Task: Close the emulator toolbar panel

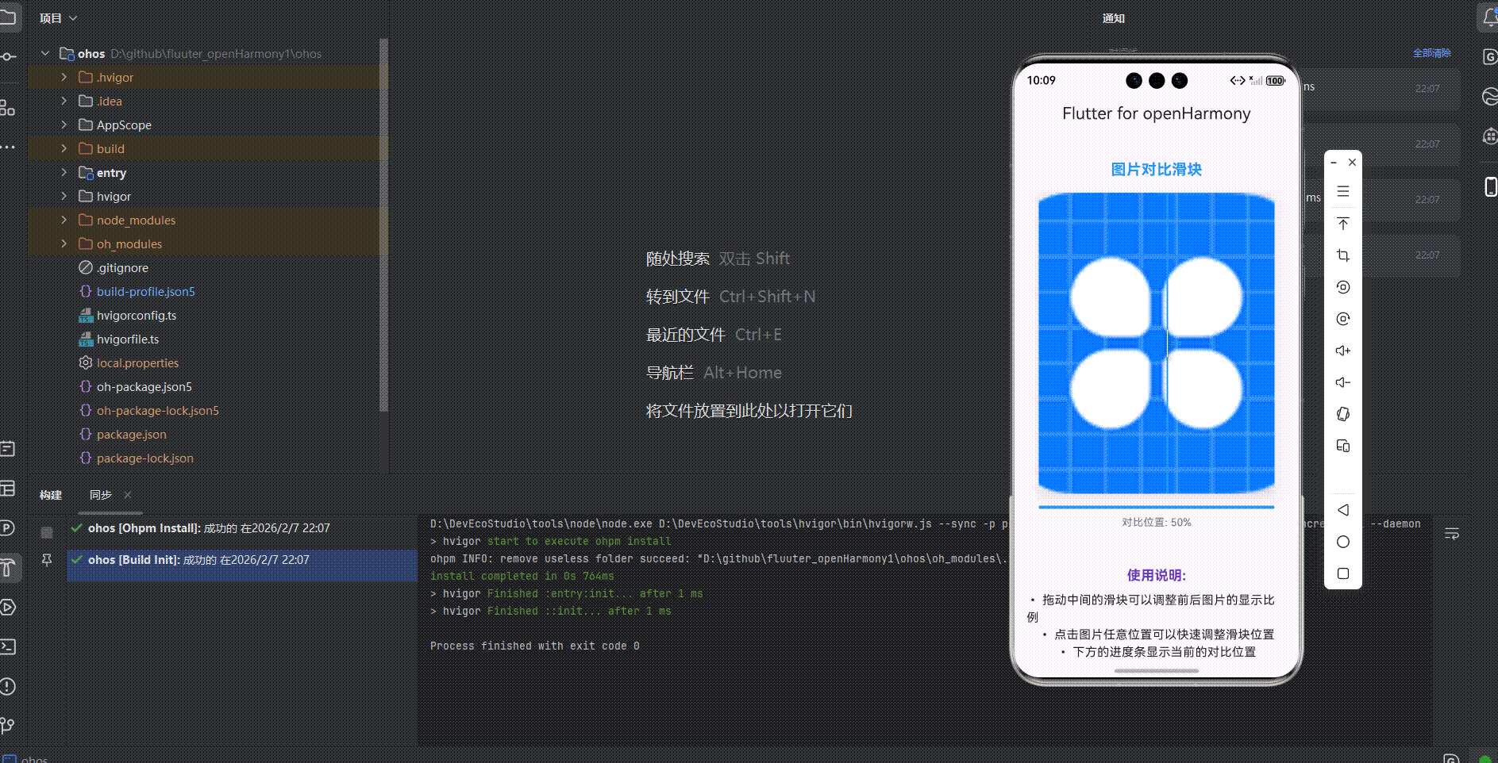Action: pyautogui.click(x=1352, y=162)
